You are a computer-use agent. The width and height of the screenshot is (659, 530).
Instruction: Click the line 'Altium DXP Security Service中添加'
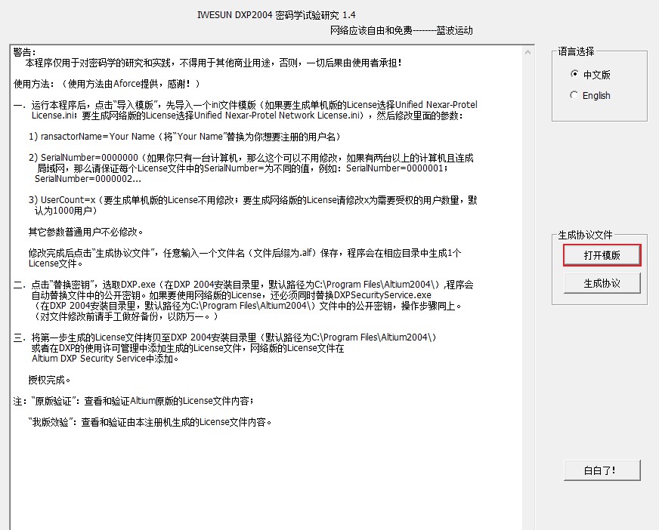[x=105, y=359]
